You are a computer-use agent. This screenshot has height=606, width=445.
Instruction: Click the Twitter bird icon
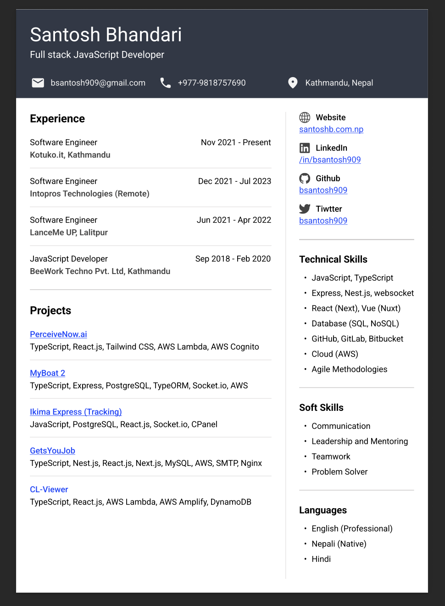click(x=305, y=208)
